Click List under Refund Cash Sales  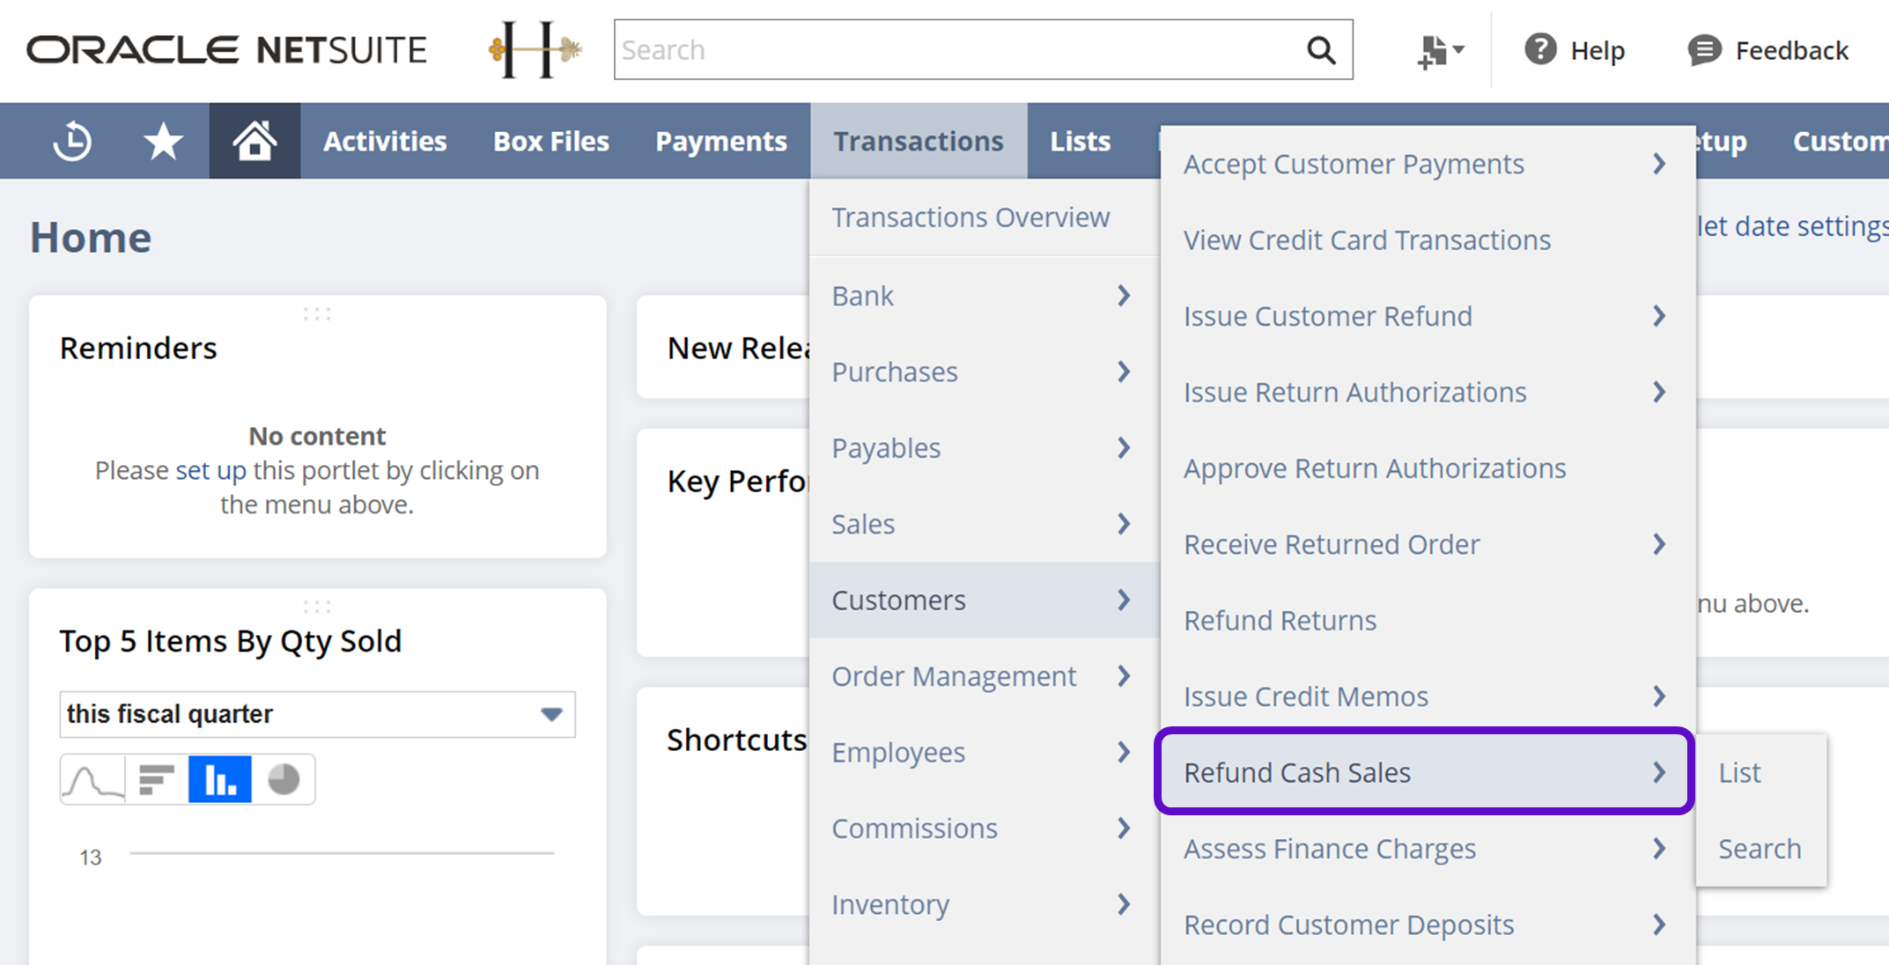tap(1739, 772)
